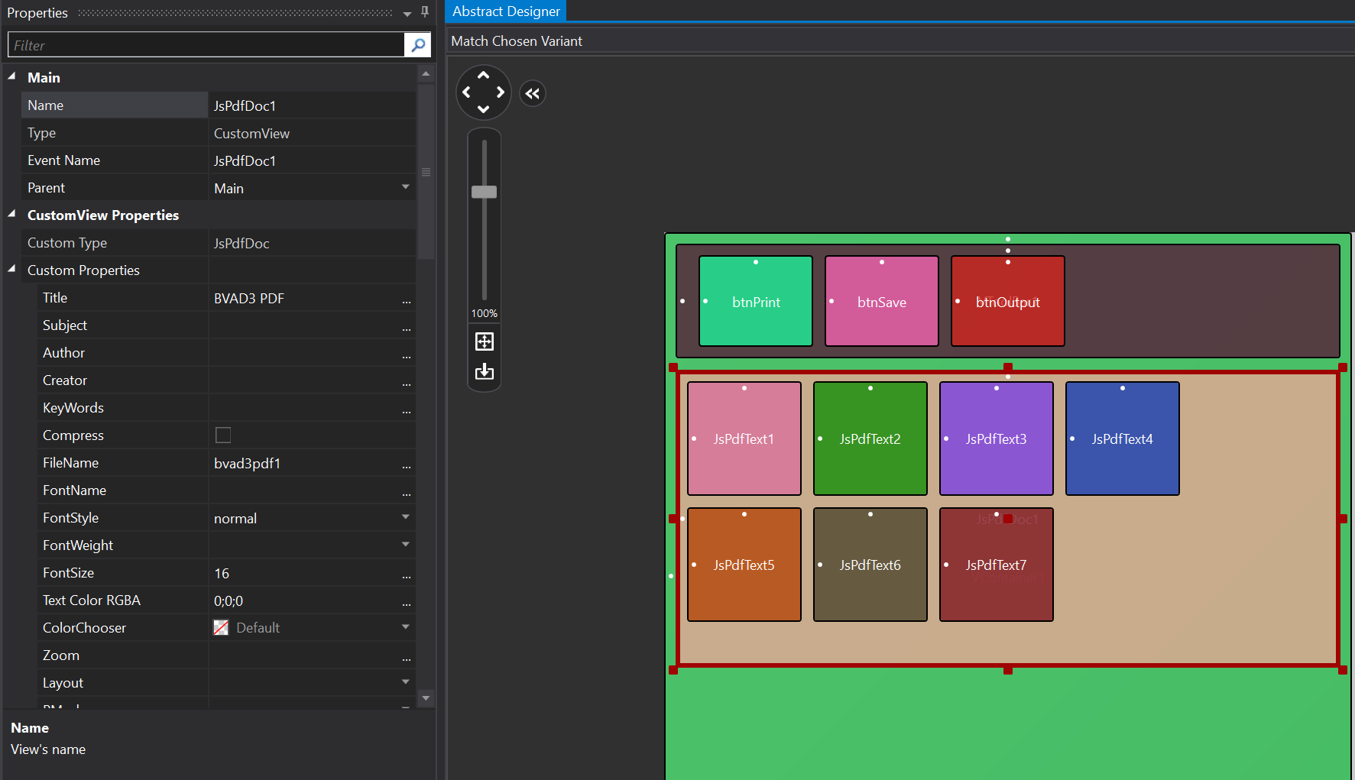Viewport: 1355px width, 780px height.
Task: Collapse the Main properties section
Action: (x=11, y=77)
